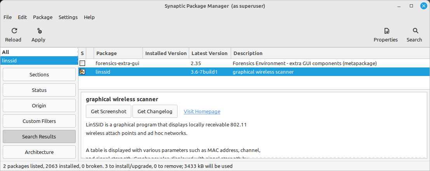Open the Settings menu

point(68,17)
